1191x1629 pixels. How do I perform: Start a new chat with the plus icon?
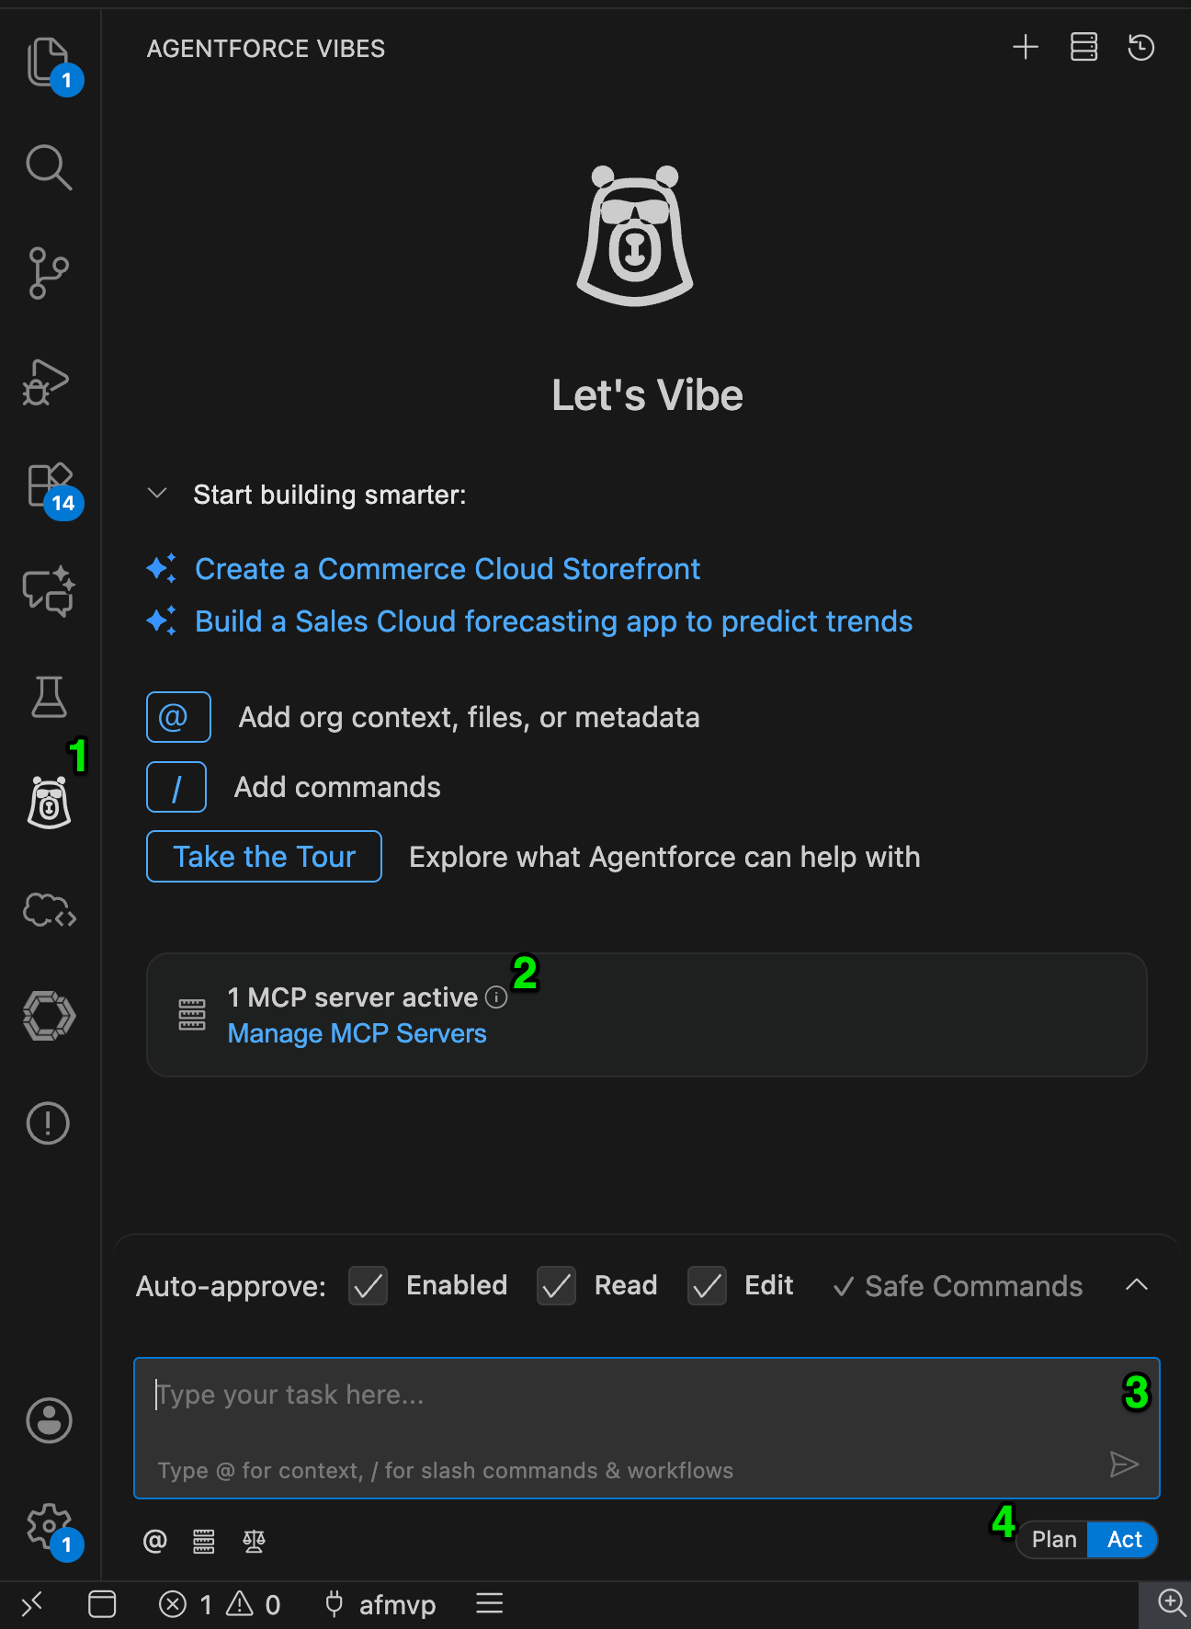coord(1025,48)
